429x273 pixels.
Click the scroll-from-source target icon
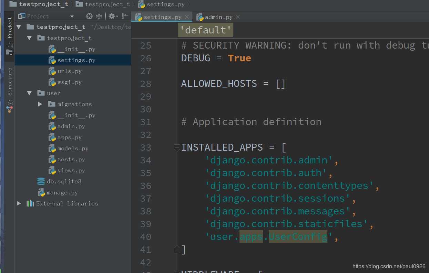pos(89,16)
